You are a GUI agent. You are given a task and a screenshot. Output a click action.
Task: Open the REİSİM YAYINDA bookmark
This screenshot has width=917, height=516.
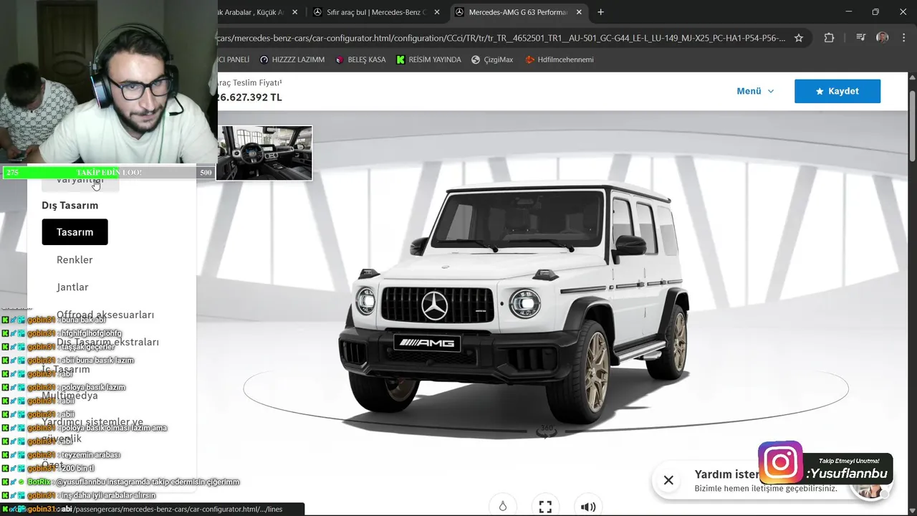[x=428, y=59]
